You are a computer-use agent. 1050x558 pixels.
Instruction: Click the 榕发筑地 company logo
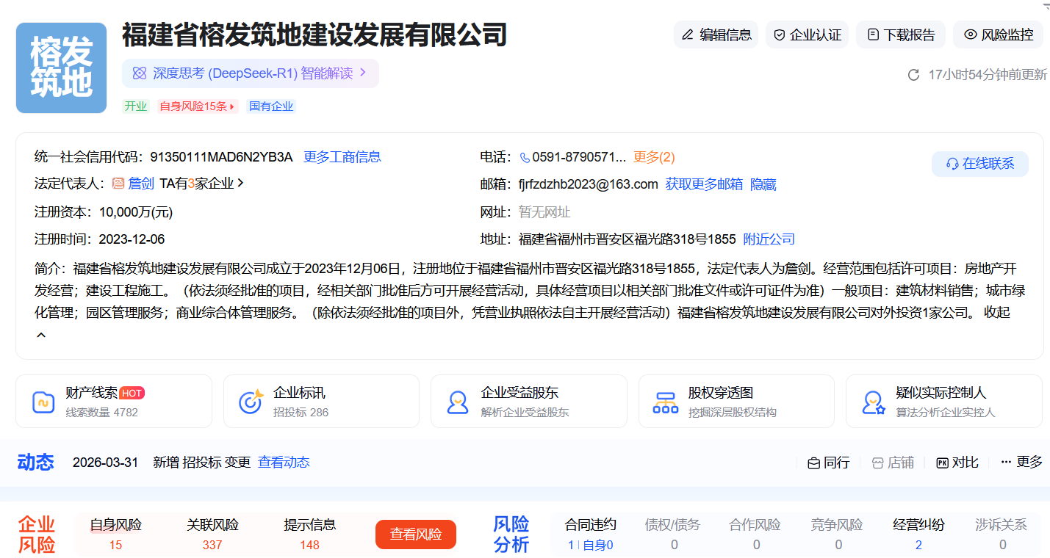point(62,68)
